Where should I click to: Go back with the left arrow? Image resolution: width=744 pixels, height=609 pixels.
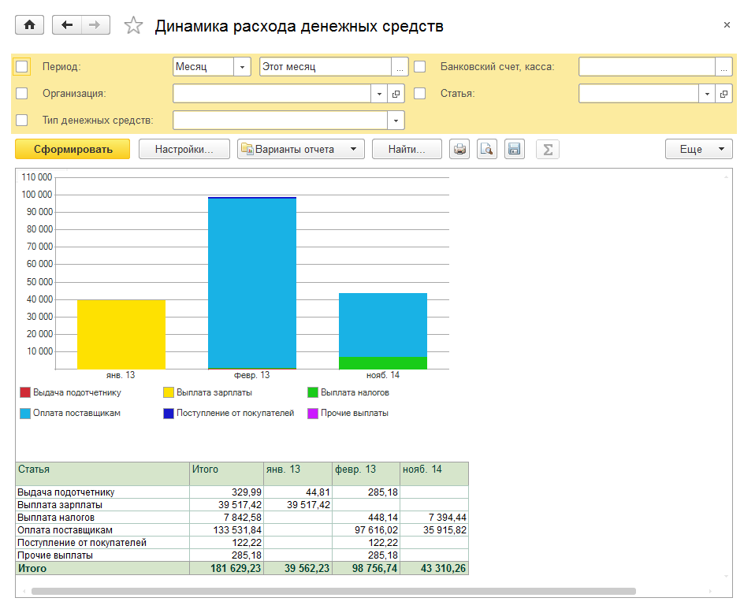[x=66, y=25]
